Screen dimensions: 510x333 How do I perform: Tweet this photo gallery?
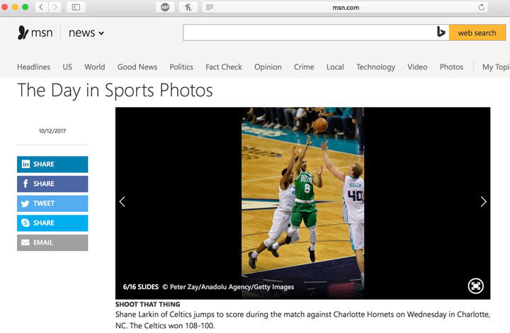coord(52,203)
